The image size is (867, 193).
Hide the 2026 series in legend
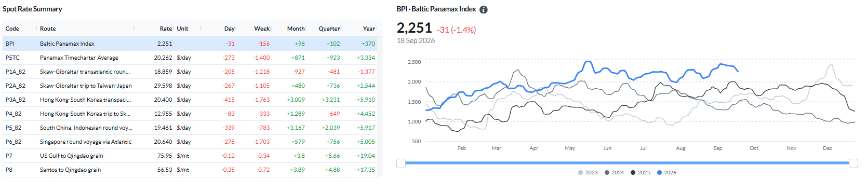click(666, 172)
